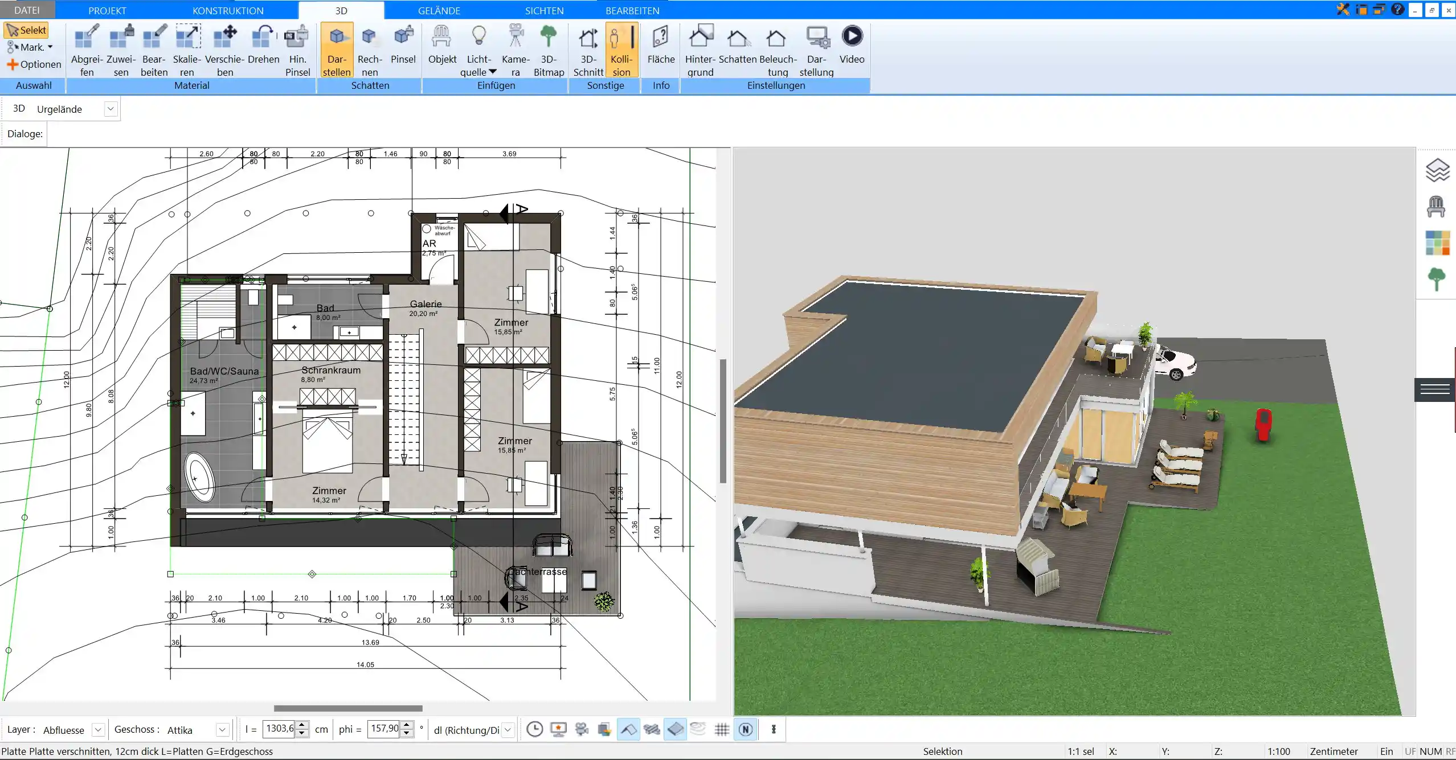This screenshot has width=1456, height=760.
Task: Select the Zuweisen material tool
Action: coord(121,50)
